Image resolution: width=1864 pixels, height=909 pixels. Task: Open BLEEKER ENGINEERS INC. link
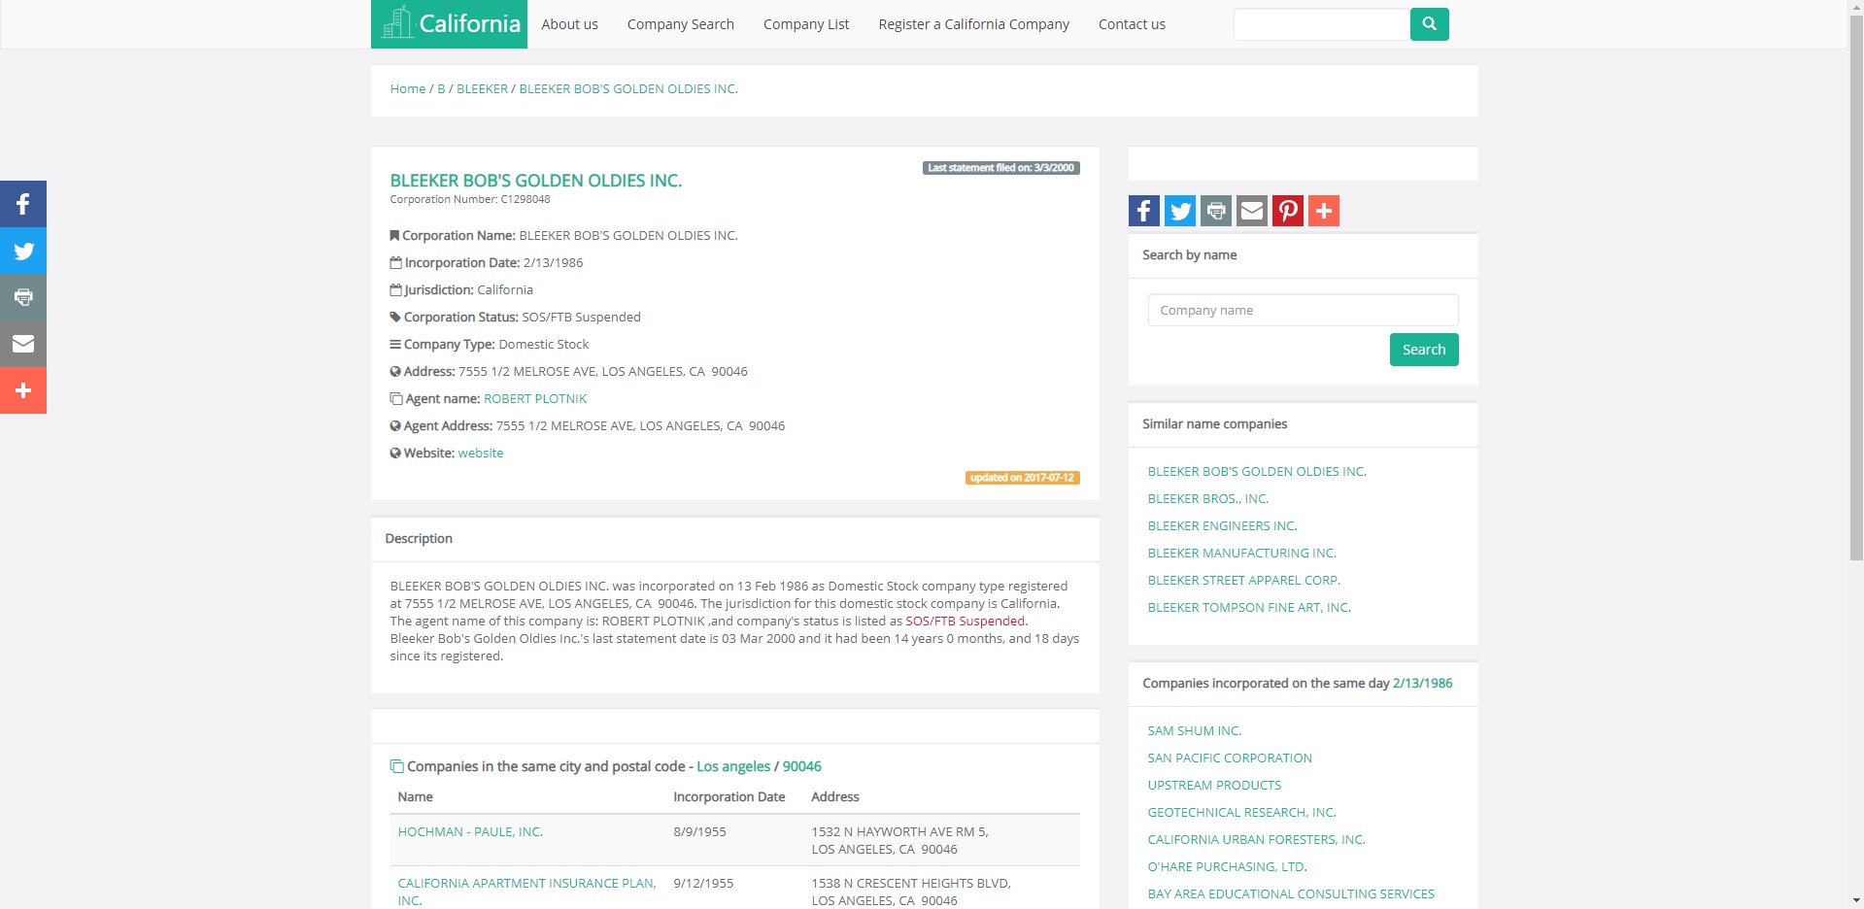tap(1222, 525)
